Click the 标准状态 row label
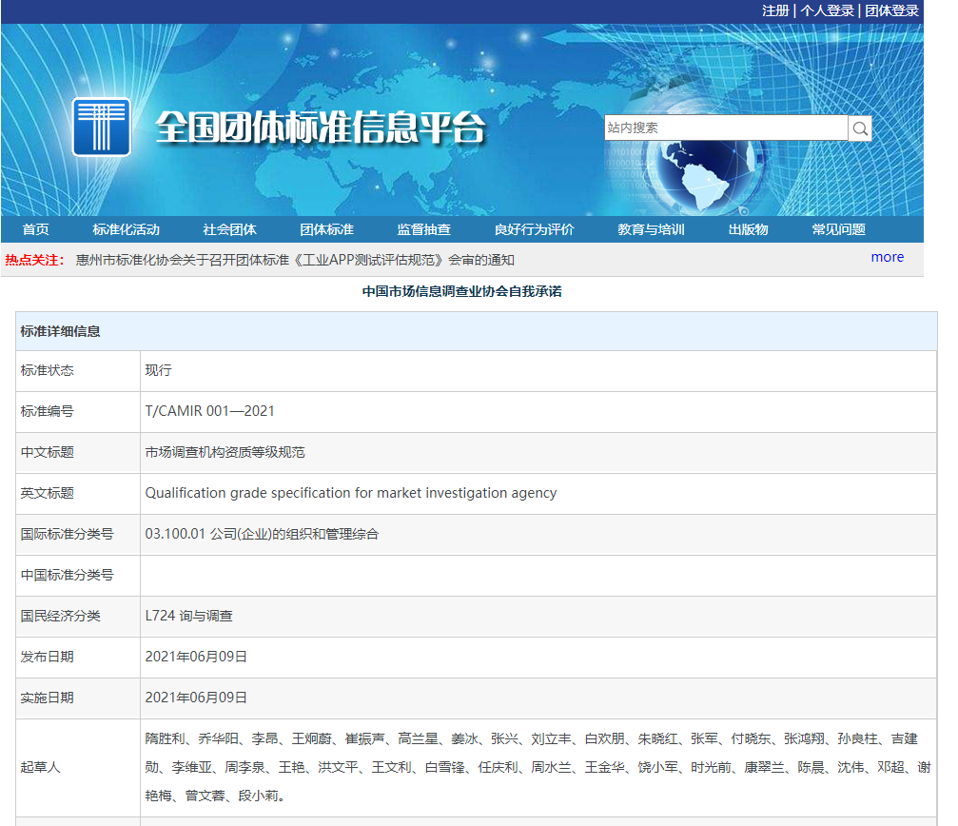 (x=47, y=370)
